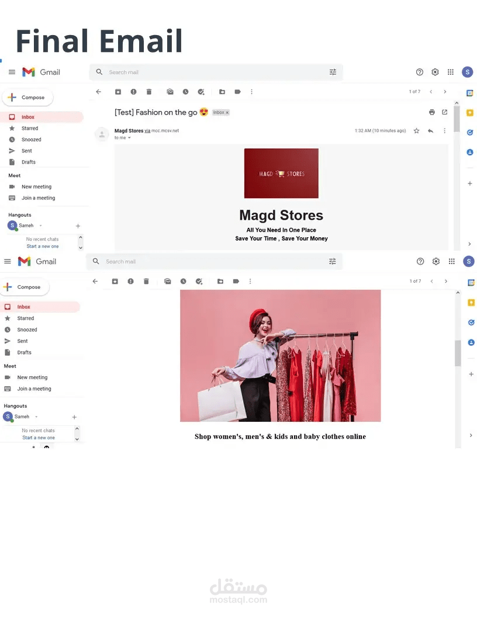Open Google Calendar from the side panel

click(x=470, y=93)
